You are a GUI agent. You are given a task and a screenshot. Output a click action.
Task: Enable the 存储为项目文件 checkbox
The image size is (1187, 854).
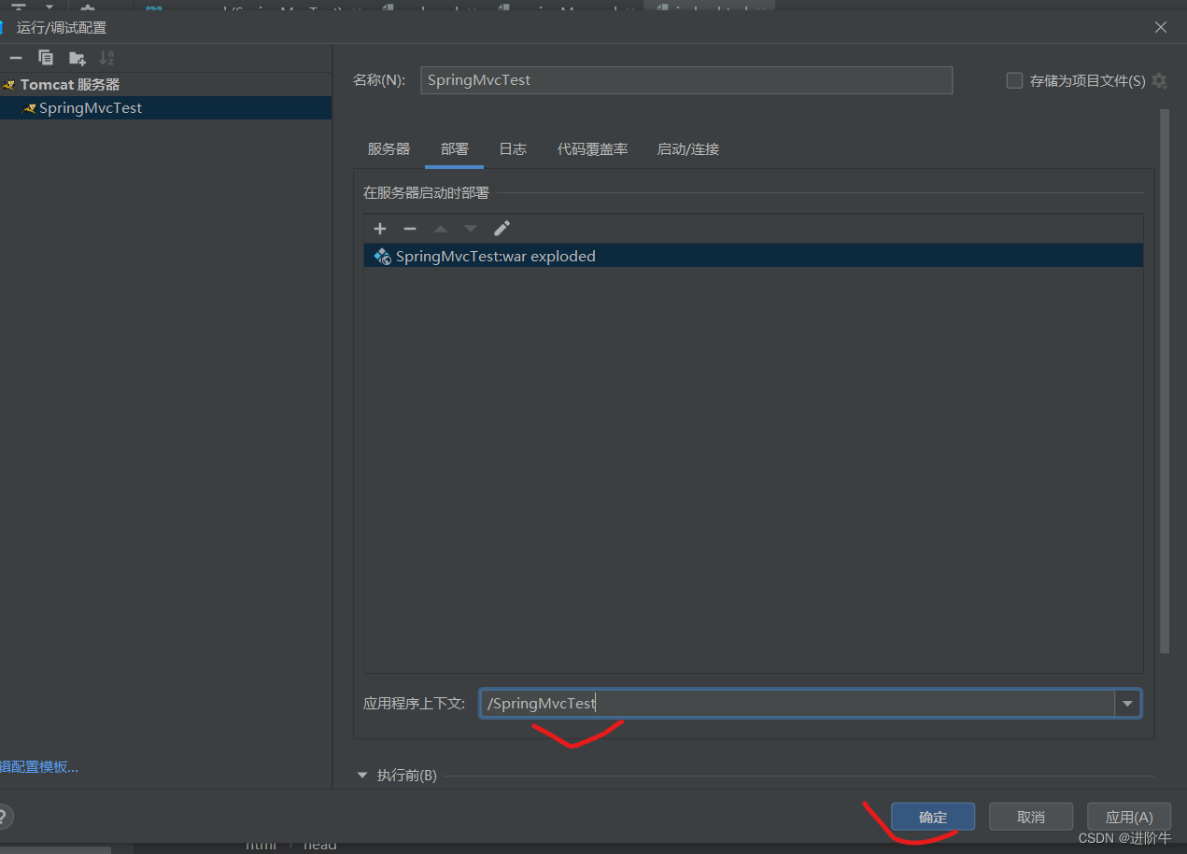pos(1014,81)
